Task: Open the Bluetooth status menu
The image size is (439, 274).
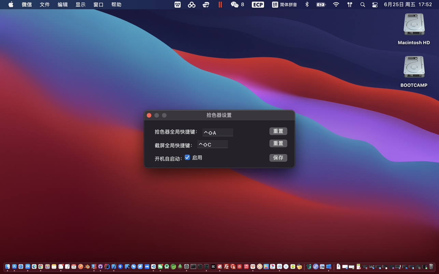Action: [307, 4]
